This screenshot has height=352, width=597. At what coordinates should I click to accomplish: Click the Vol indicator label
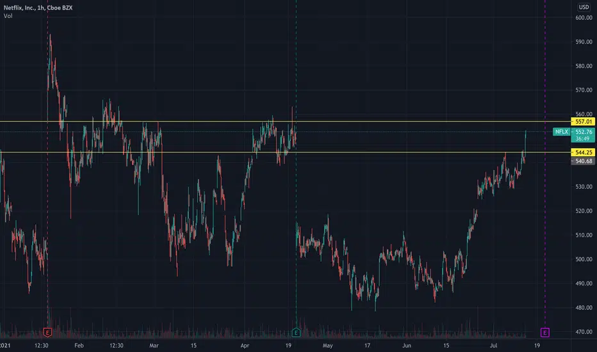click(8, 16)
